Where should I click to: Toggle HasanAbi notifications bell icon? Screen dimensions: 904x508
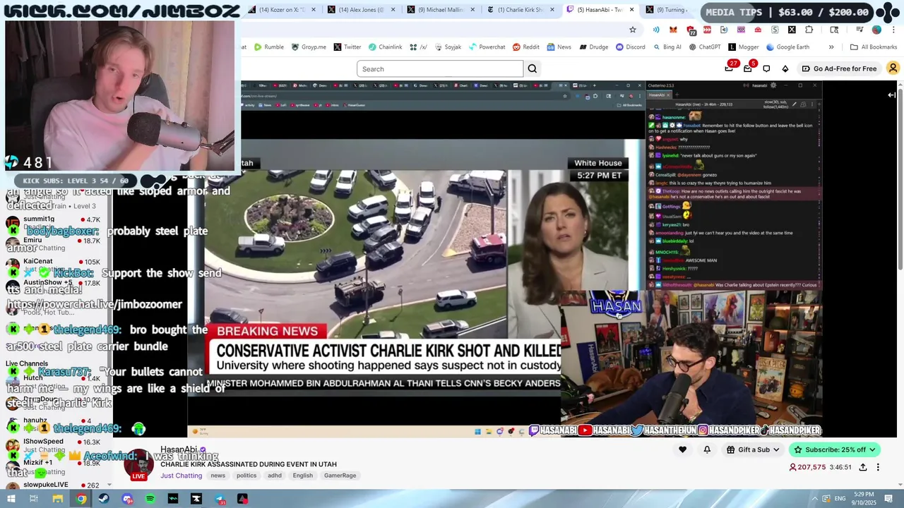707,449
